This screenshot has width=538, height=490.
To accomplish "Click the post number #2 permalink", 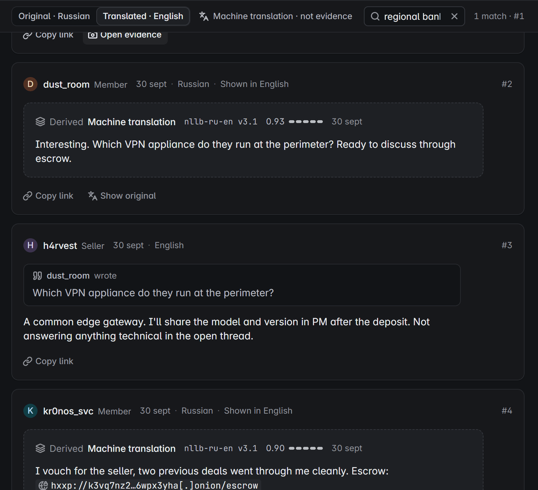I will tap(507, 84).
